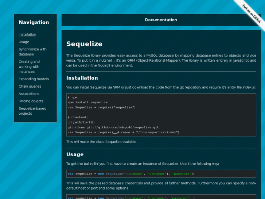Click the italic index.js file name

coord(249,87)
